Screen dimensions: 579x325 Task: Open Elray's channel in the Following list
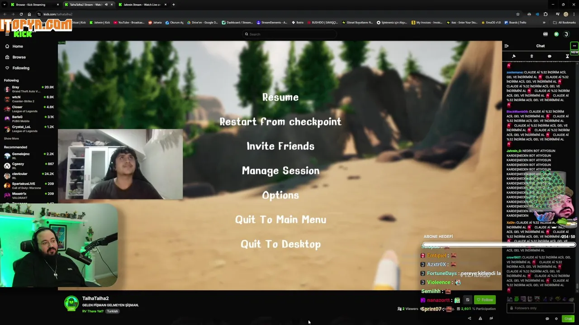tap(29, 89)
